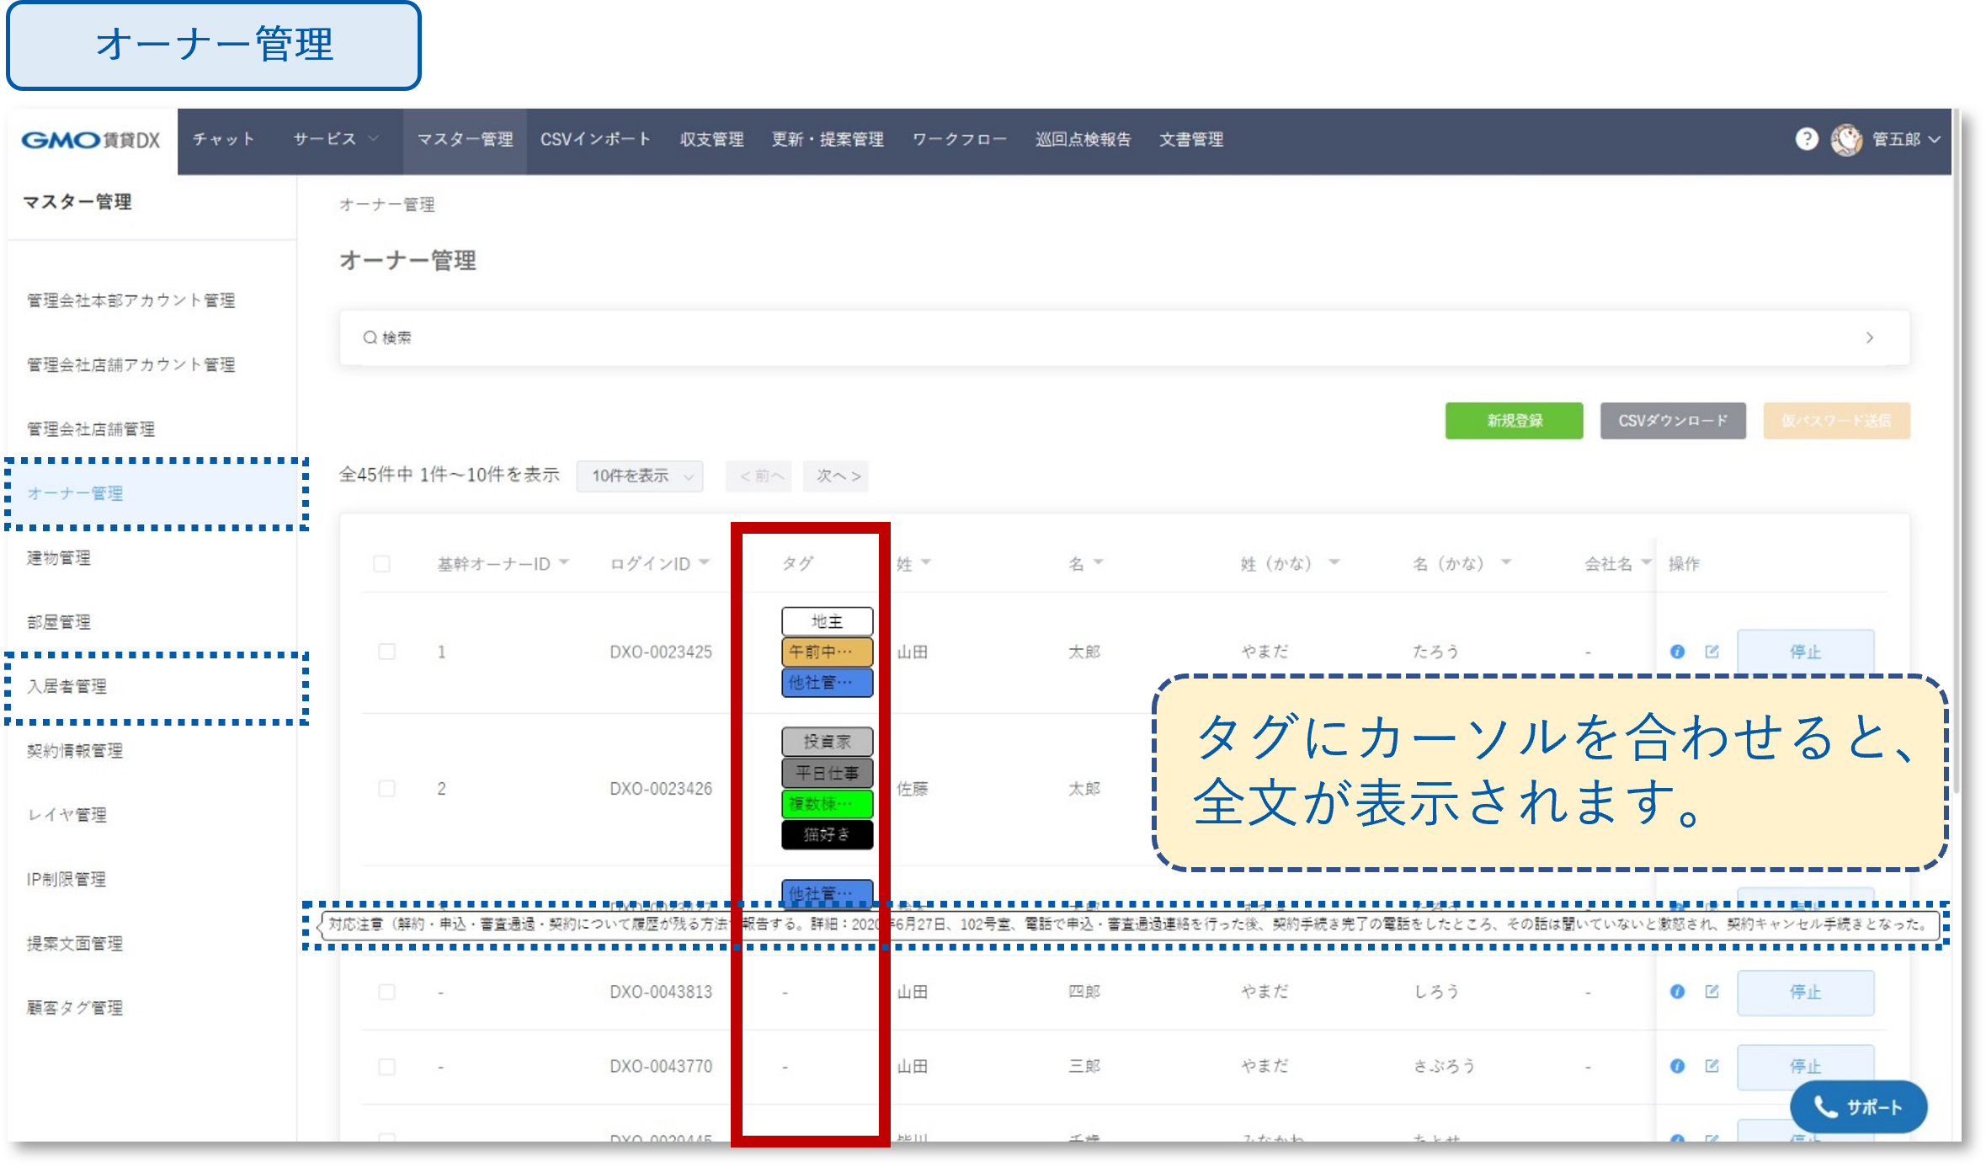Check the row checkbox for owner ID 2
1986x1166 pixels.
pos(387,788)
